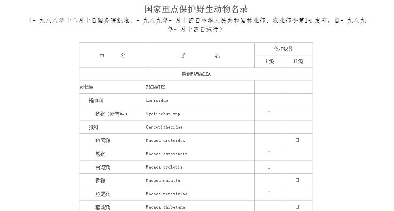Click the PRIMATES scientific name cell
This screenshot has width=394, height=211.
200,87
